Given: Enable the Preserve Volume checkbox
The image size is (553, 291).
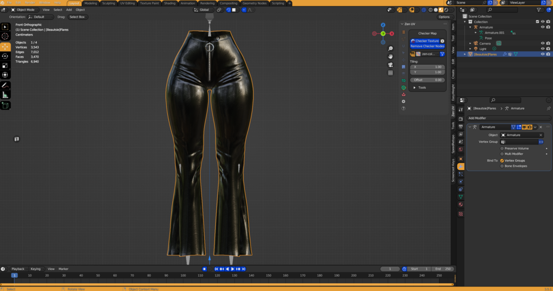Looking at the screenshot, I should 502,148.
